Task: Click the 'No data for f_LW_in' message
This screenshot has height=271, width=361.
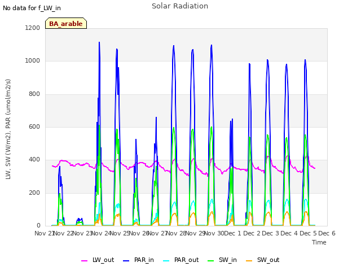Action: 32,8
